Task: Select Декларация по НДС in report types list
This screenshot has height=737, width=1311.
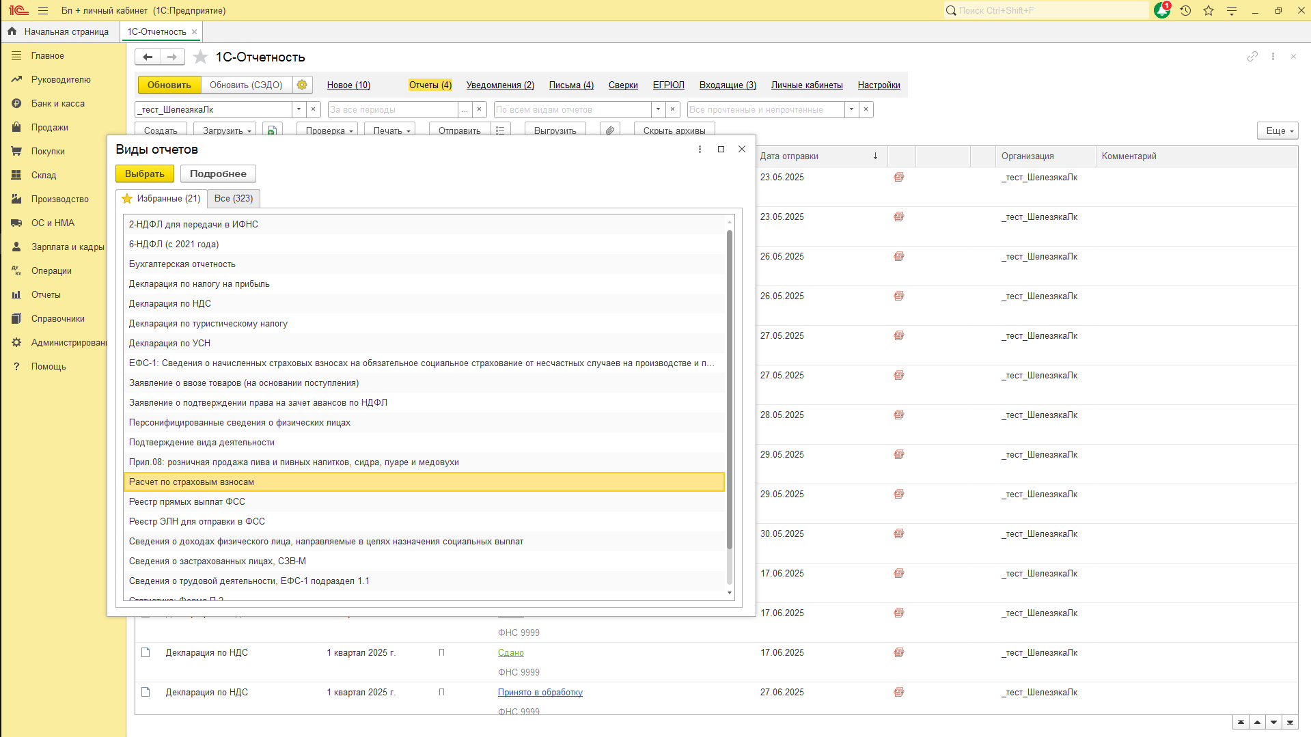Action: click(424, 303)
